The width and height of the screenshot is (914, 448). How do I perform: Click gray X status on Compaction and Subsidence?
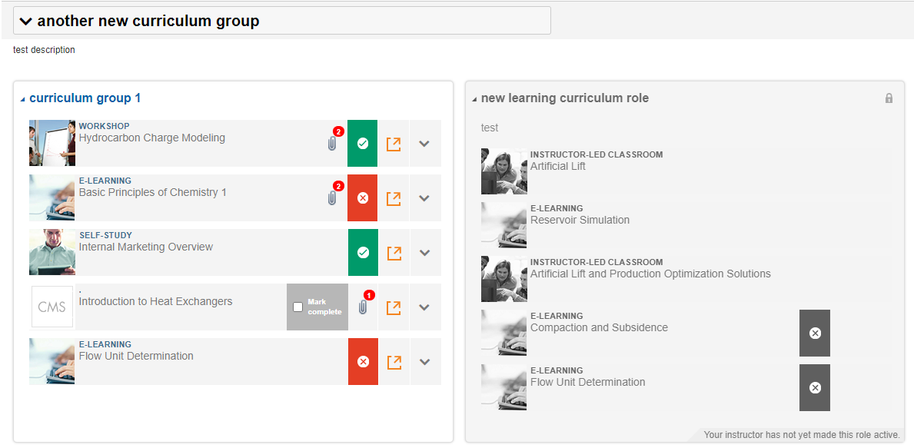pos(815,334)
